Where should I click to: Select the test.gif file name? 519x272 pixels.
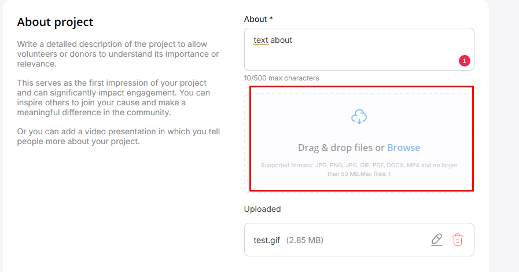coord(267,240)
